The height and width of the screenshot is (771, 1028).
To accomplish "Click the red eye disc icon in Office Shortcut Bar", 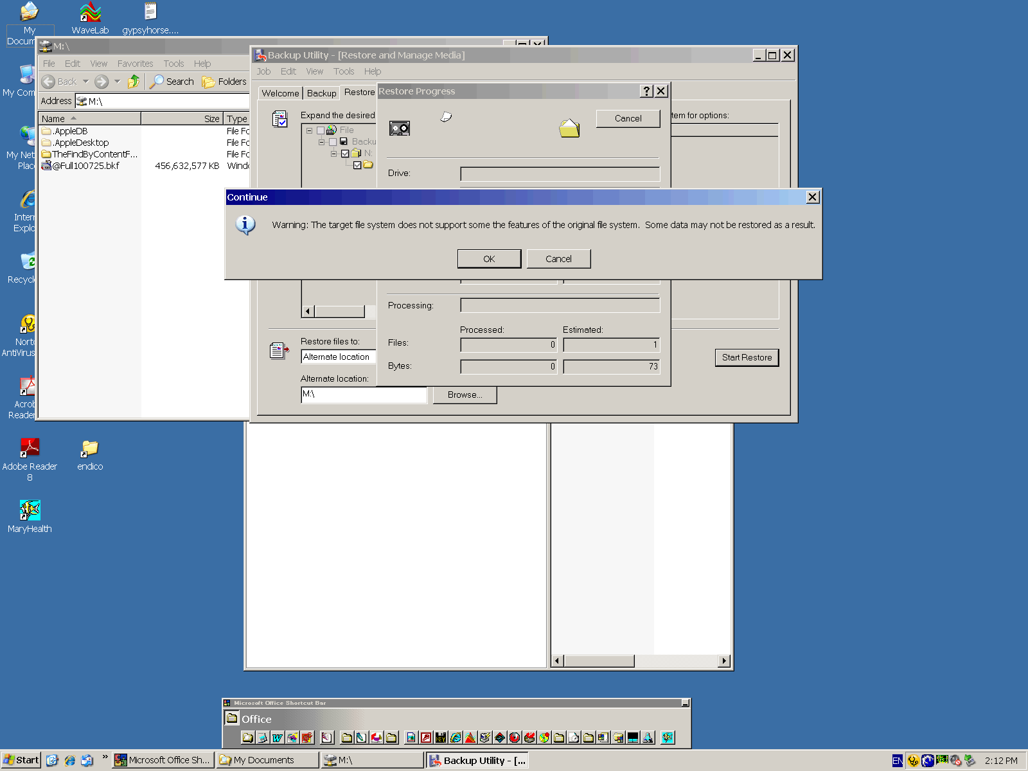I will pos(515,738).
